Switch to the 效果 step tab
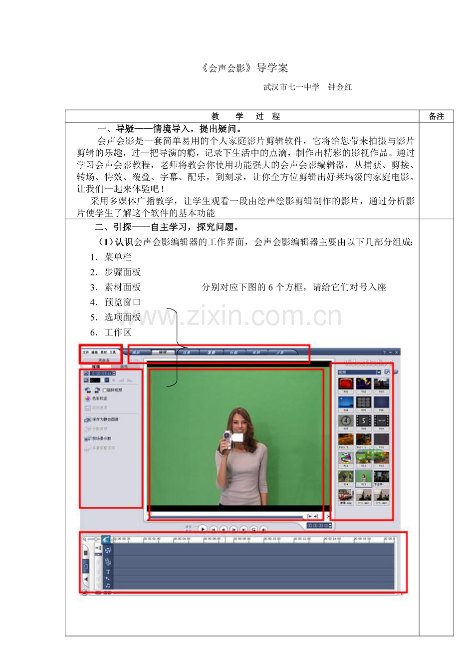Image resolution: width=459 pixels, height=650 pixels. click(x=187, y=352)
